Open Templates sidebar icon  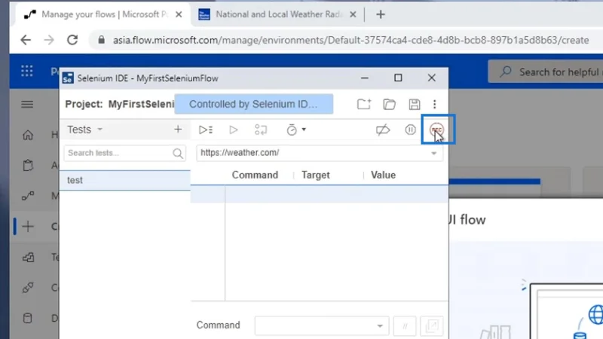tap(28, 257)
